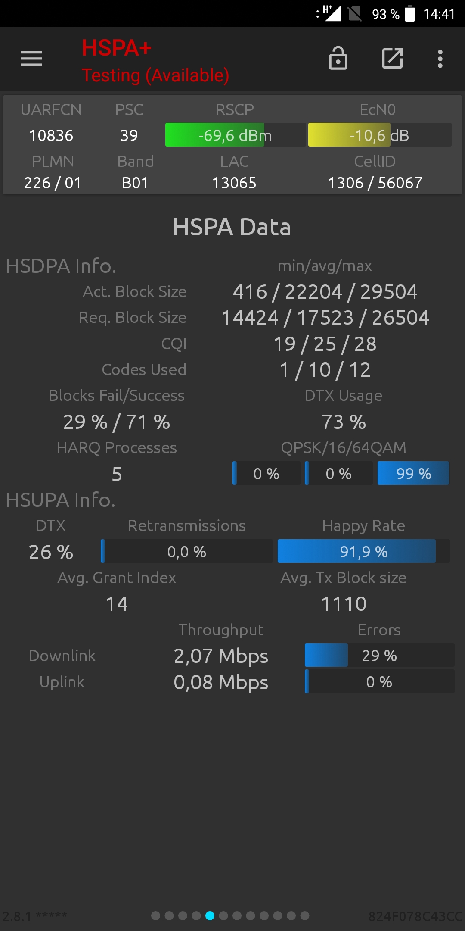Screen dimensions: 465x931
Task: Tap the Testing (Available) status text
Action: (x=155, y=75)
